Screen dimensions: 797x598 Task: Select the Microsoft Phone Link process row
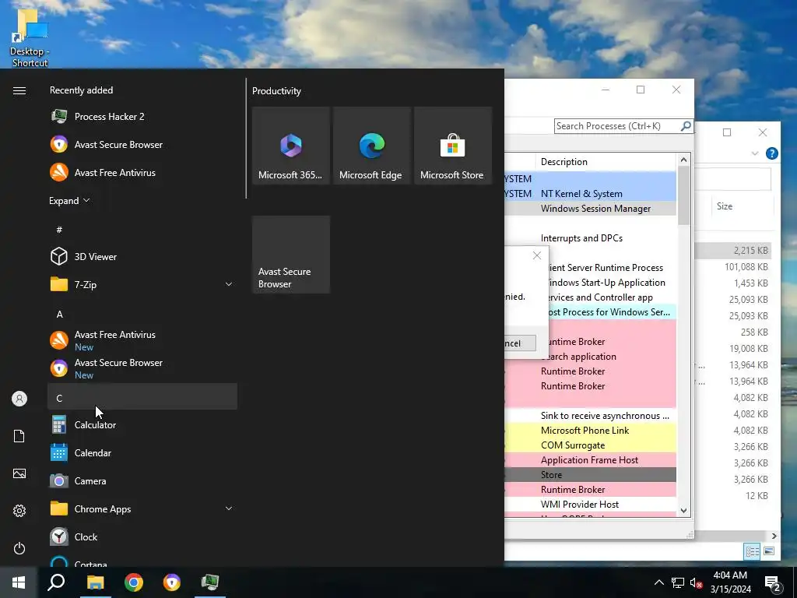coord(590,430)
